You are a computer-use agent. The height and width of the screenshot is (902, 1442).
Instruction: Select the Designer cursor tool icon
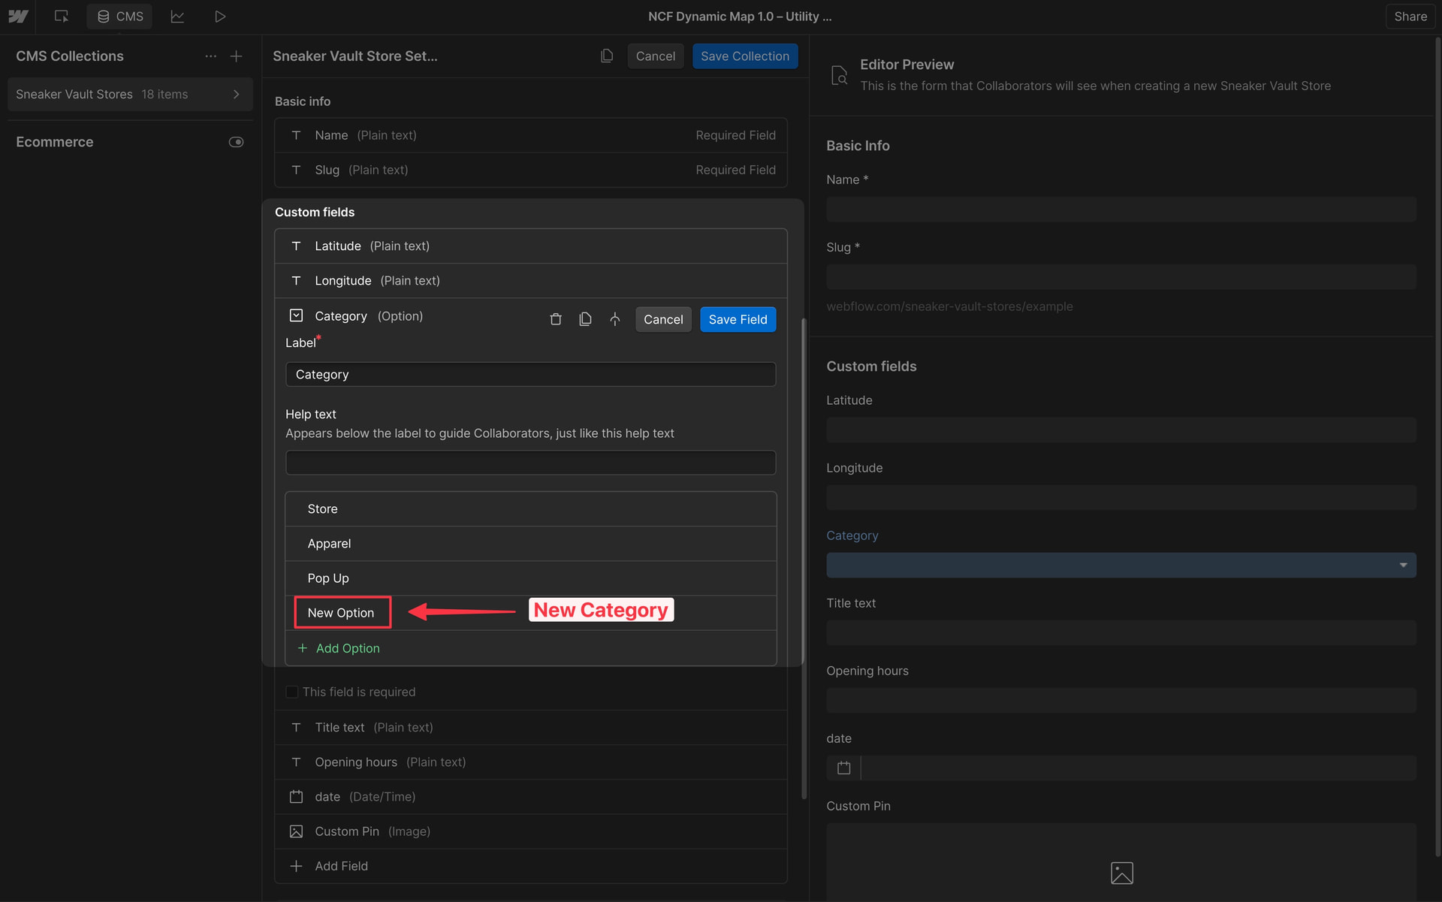click(62, 17)
